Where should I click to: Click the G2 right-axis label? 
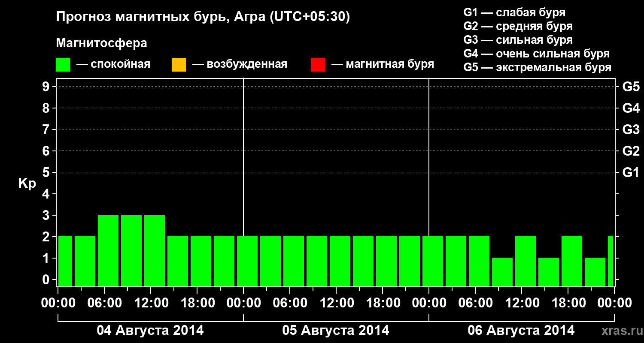pyautogui.click(x=631, y=151)
